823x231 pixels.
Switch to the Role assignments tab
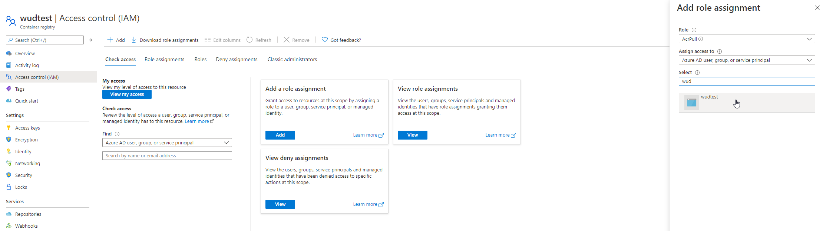point(164,59)
